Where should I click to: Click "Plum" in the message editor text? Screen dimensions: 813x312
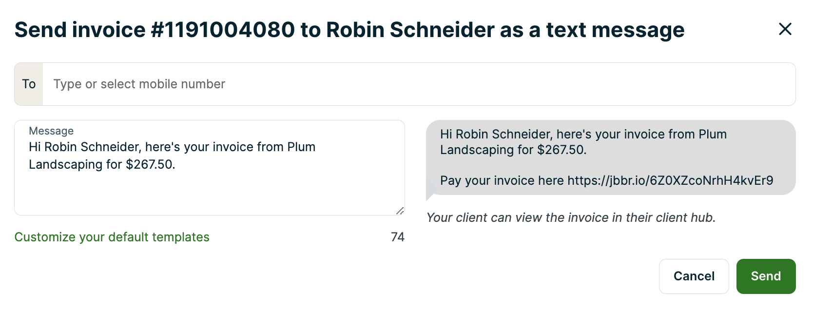pos(301,147)
